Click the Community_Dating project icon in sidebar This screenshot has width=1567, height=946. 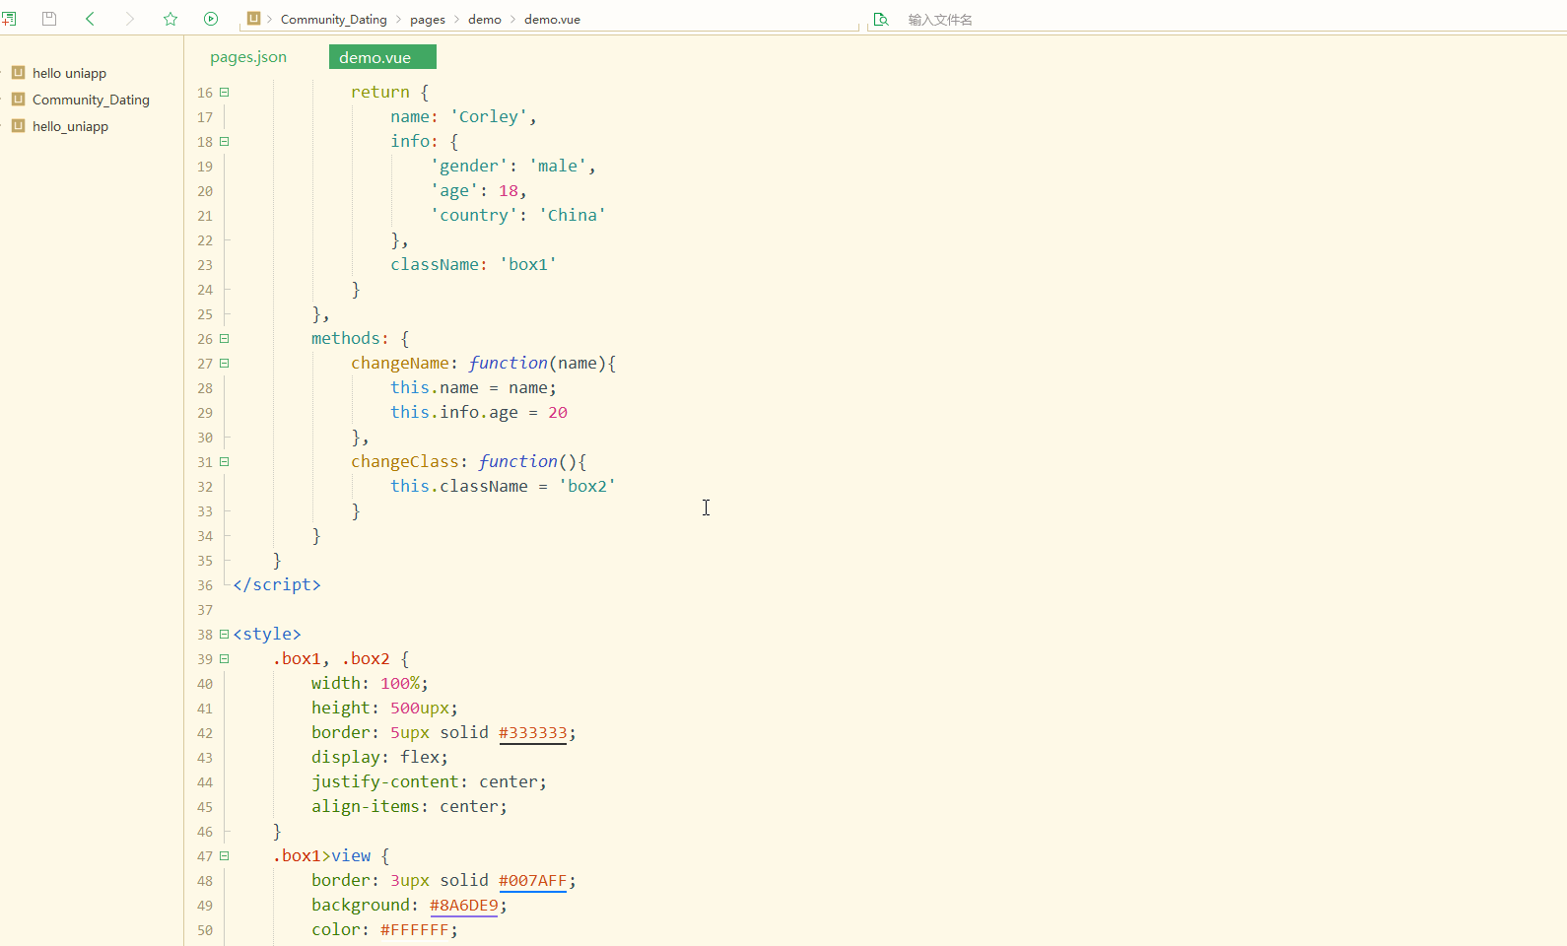click(18, 100)
